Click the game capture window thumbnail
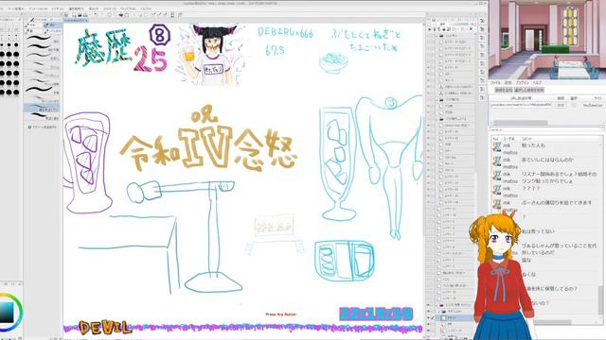 (547, 40)
